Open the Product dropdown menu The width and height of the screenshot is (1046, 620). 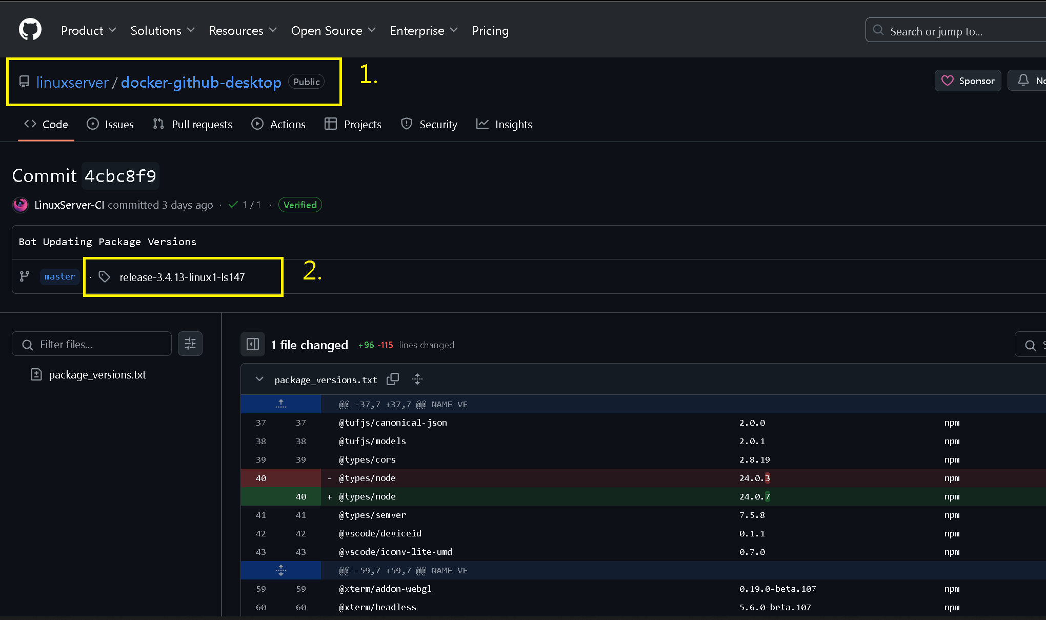pyautogui.click(x=88, y=31)
